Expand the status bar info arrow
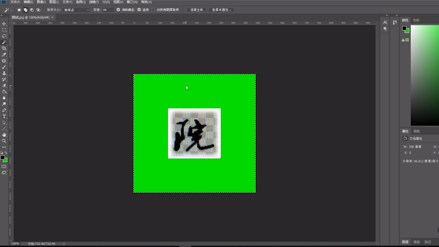This screenshot has width=439, height=247. click(x=64, y=244)
